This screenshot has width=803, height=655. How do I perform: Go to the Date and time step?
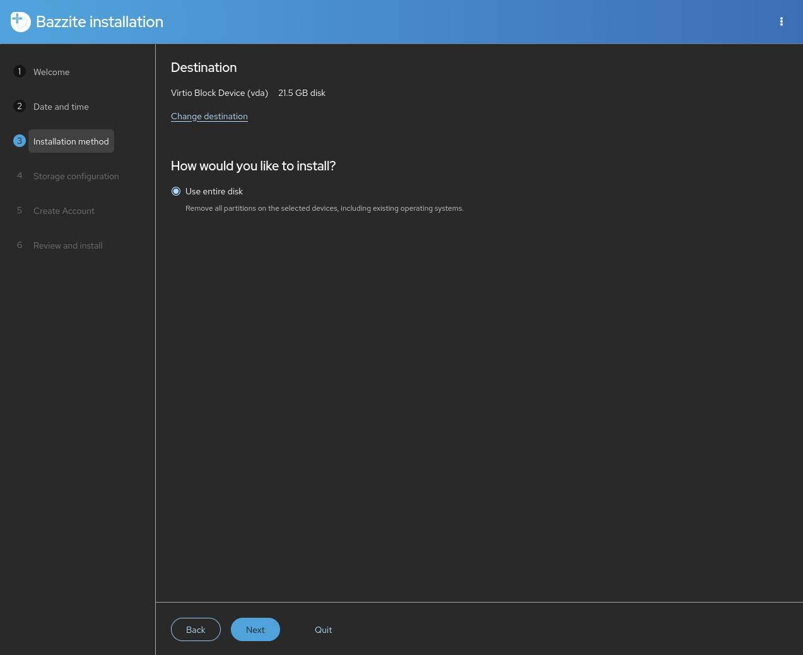pos(61,107)
